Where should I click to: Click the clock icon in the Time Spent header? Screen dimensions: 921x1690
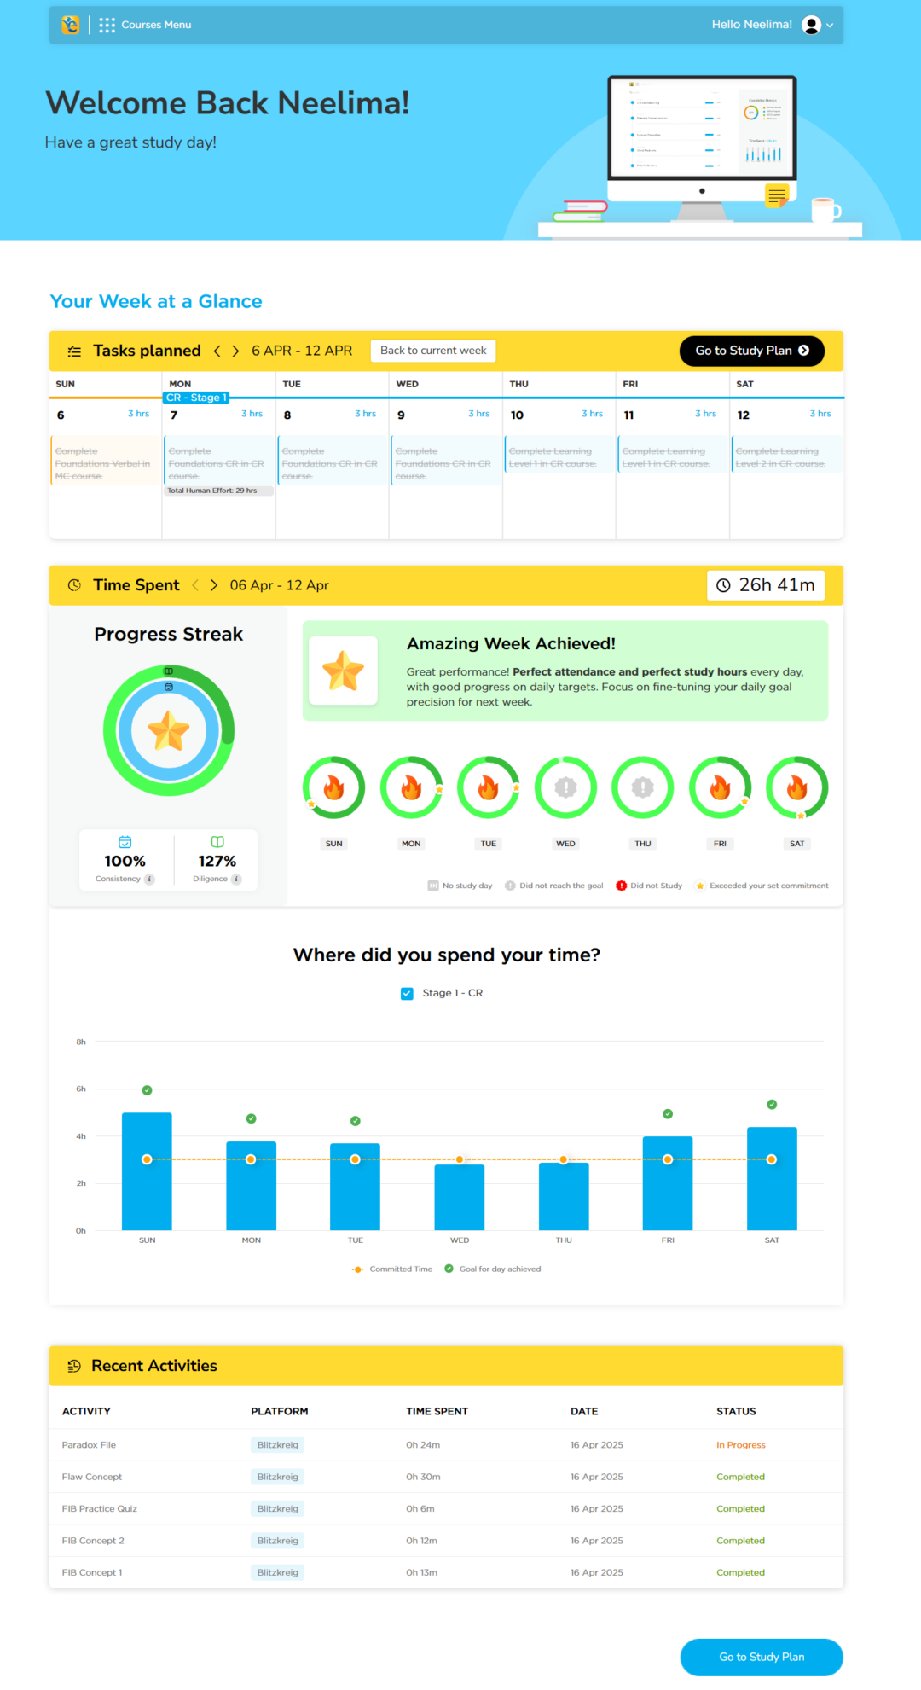click(73, 585)
